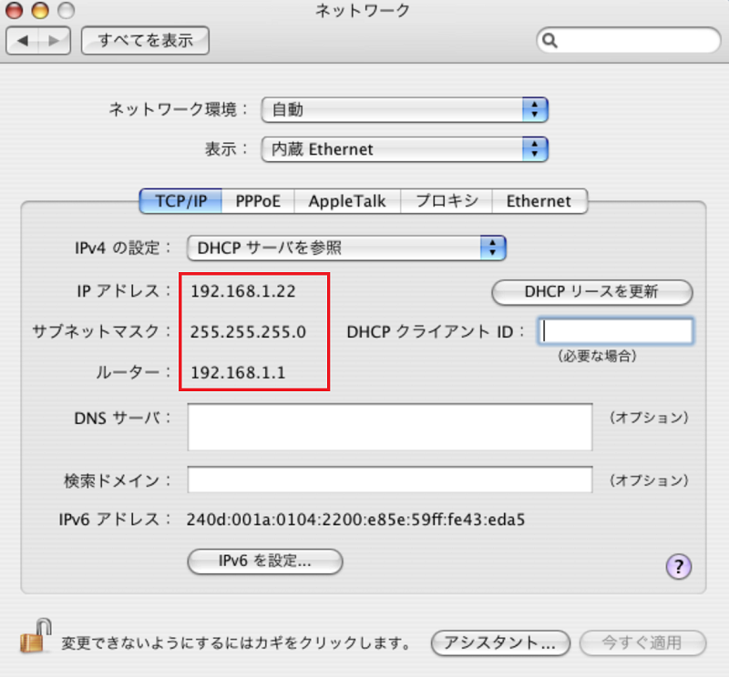This screenshot has width=729, height=677.
Task: Click inside the DNS サーバ text box
Action: click(390, 427)
